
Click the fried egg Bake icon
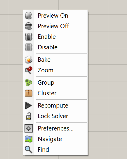click(x=29, y=60)
